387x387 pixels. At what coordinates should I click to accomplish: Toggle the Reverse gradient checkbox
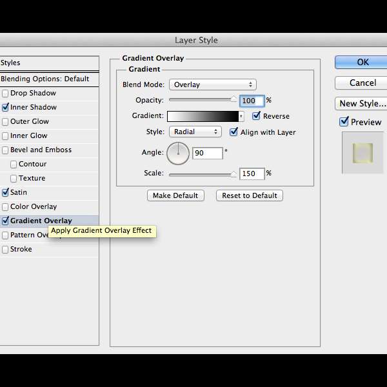256,116
